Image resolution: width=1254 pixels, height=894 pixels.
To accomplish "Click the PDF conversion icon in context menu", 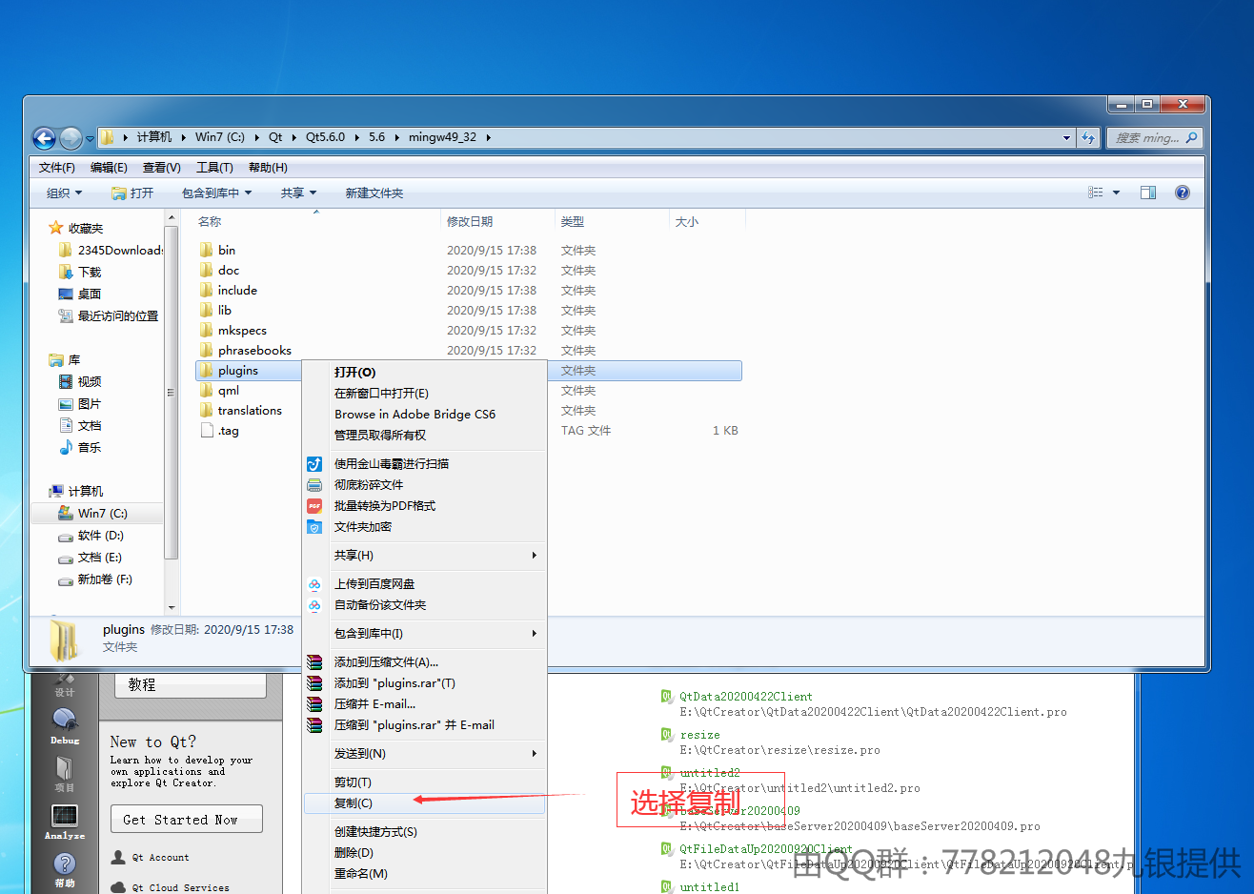I will tap(314, 506).
